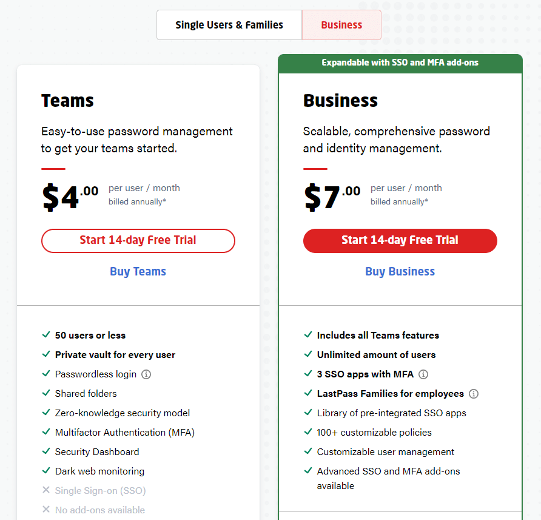Start the 14-day free trial for Business
The image size is (541, 520).
[x=400, y=241]
